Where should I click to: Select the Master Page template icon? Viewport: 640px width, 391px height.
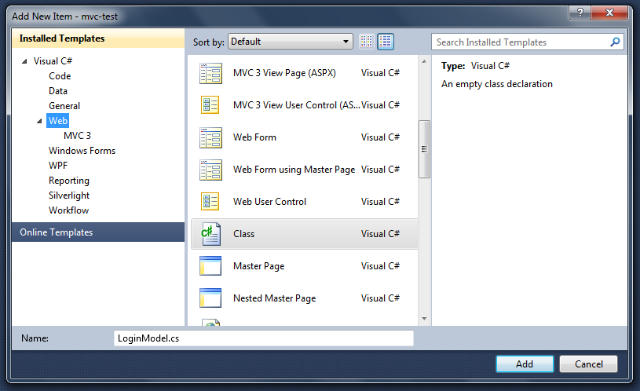(x=210, y=266)
